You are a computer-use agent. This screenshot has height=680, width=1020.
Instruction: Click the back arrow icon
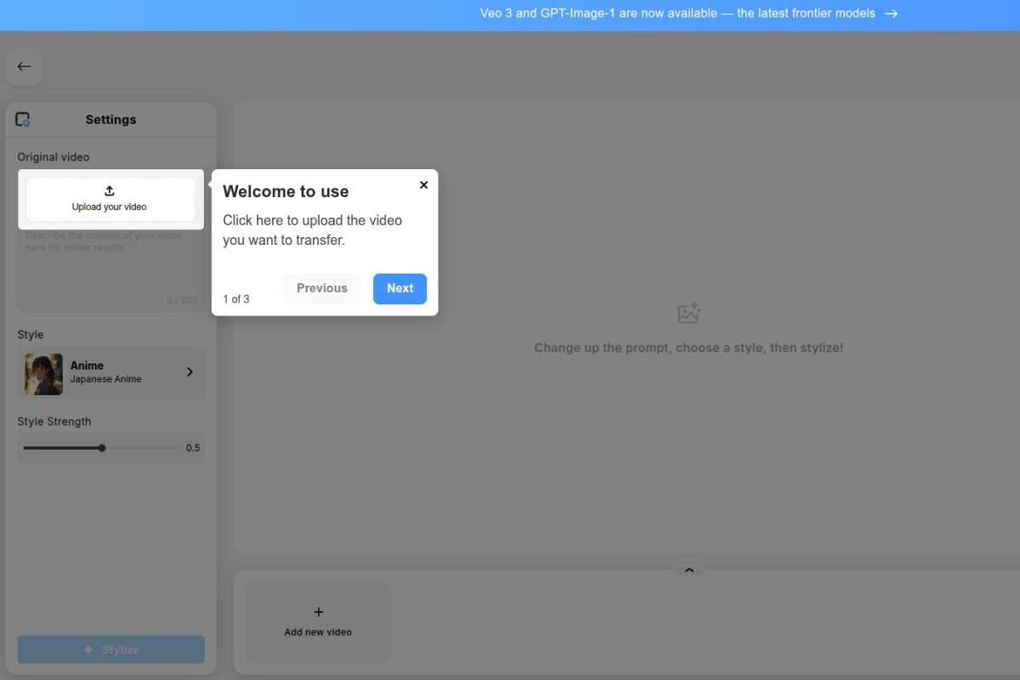click(x=24, y=65)
